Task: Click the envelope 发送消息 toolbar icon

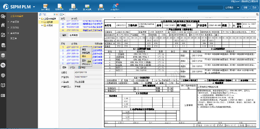Action: point(87,6)
